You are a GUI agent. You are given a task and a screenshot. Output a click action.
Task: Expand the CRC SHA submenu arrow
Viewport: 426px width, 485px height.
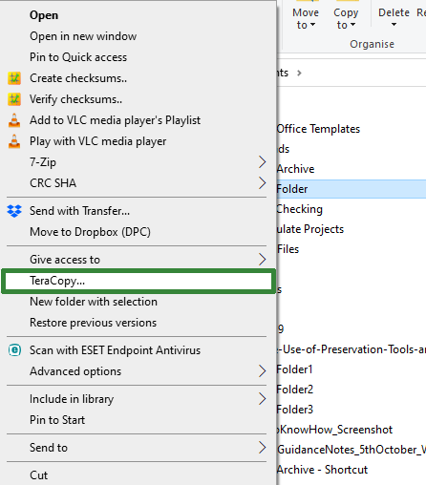(x=262, y=183)
